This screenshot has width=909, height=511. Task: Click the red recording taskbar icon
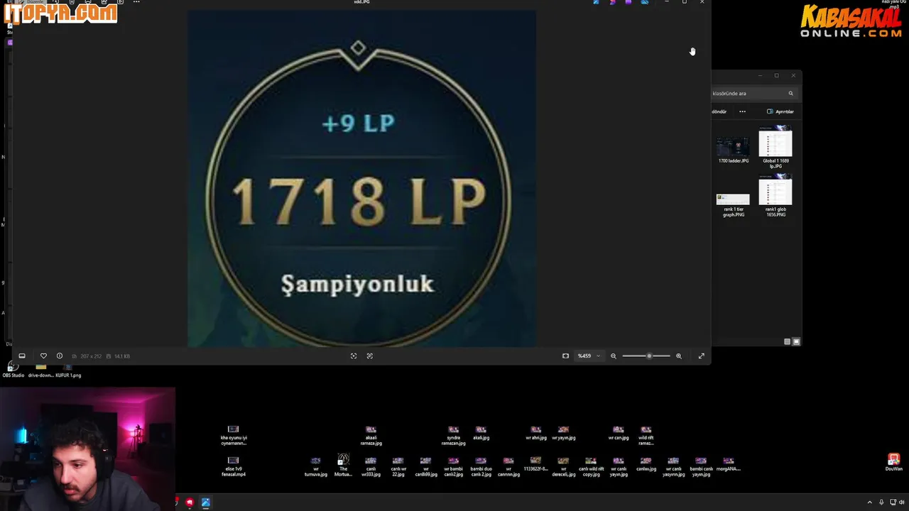click(190, 502)
